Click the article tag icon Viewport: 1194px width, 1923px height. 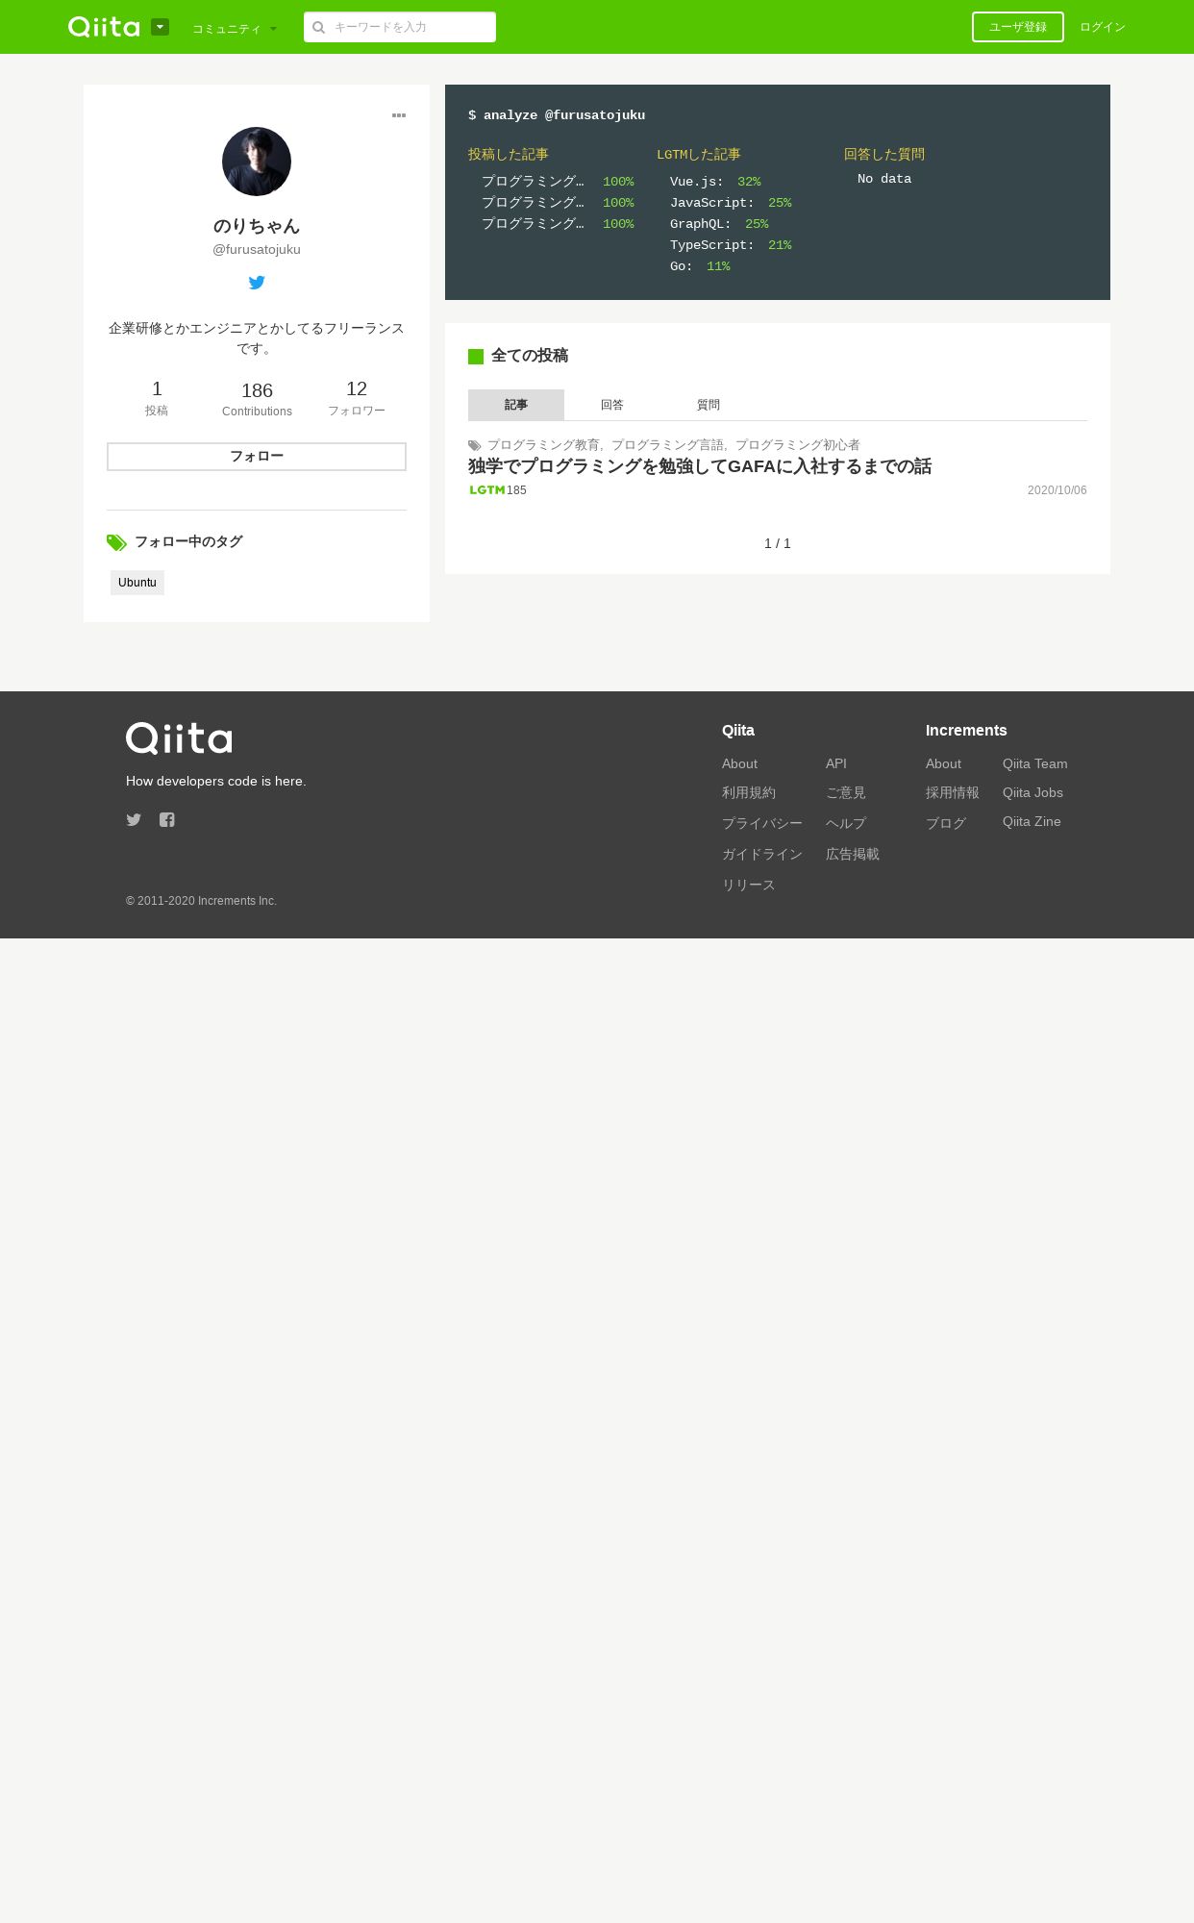pos(475,445)
